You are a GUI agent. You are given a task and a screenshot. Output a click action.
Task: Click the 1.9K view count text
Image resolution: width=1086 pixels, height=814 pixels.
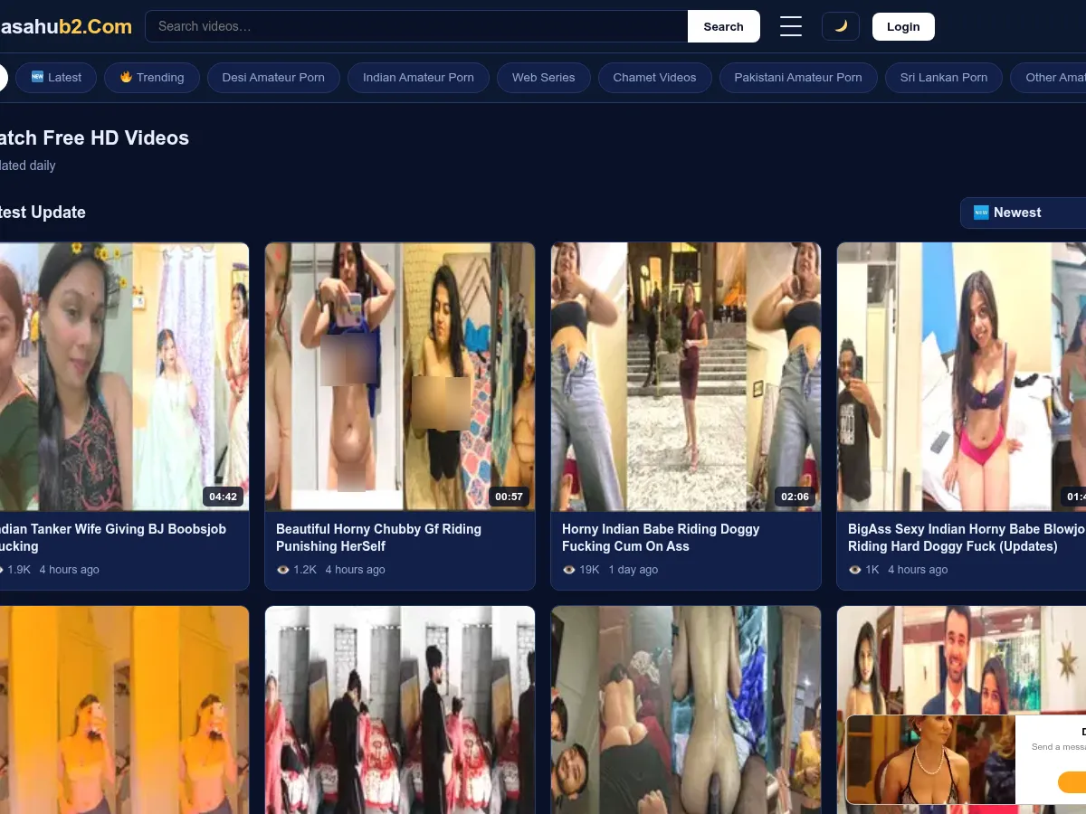coord(19,570)
